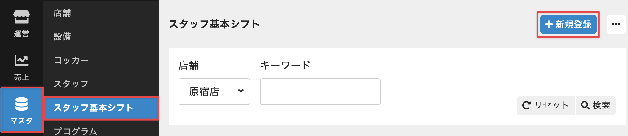Open the 売上 chart icon
This screenshot has height=136, width=628.
pos(21,60)
